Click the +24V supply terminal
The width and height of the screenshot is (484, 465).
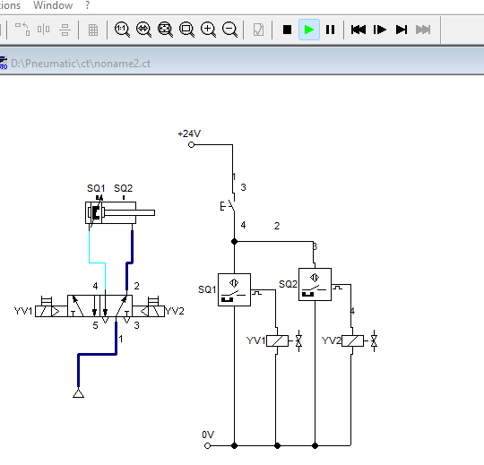tap(192, 145)
